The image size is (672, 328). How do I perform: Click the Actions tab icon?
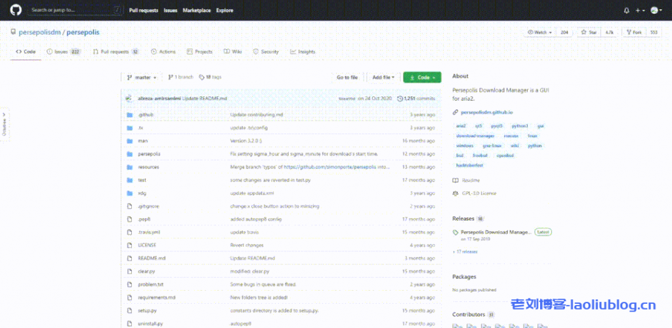point(154,52)
